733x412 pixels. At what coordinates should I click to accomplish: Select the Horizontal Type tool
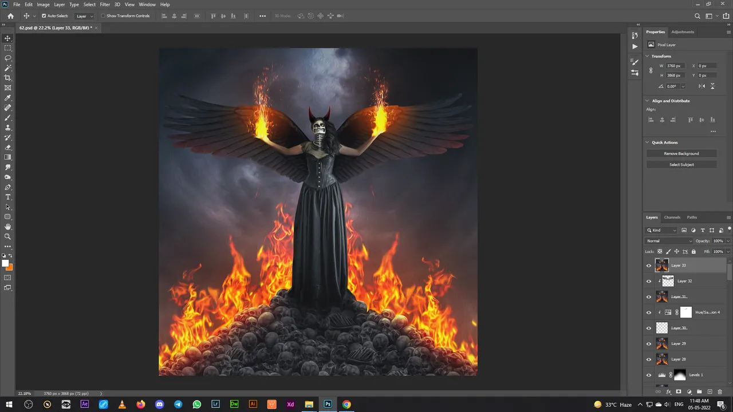[7, 197]
